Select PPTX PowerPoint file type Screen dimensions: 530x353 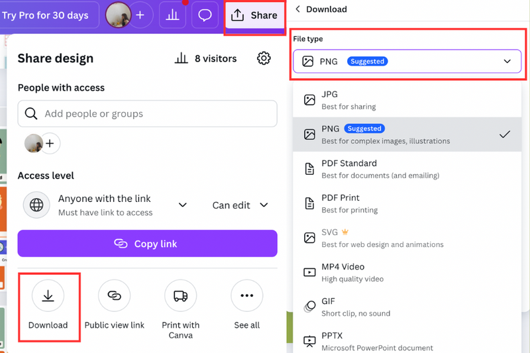click(x=407, y=340)
